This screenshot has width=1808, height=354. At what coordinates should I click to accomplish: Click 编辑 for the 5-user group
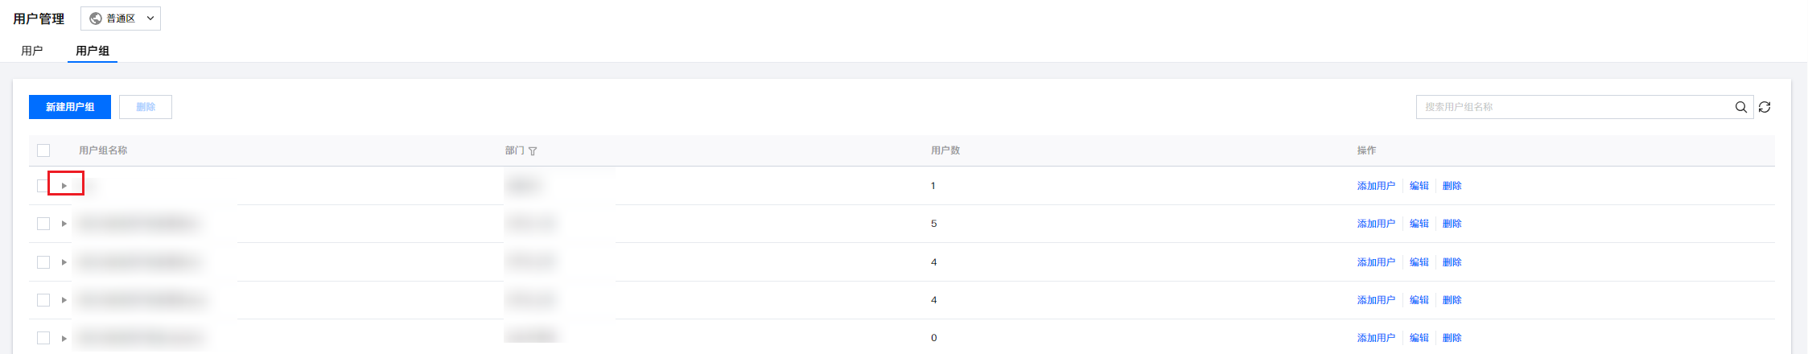pyautogui.click(x=1419, y=224)
